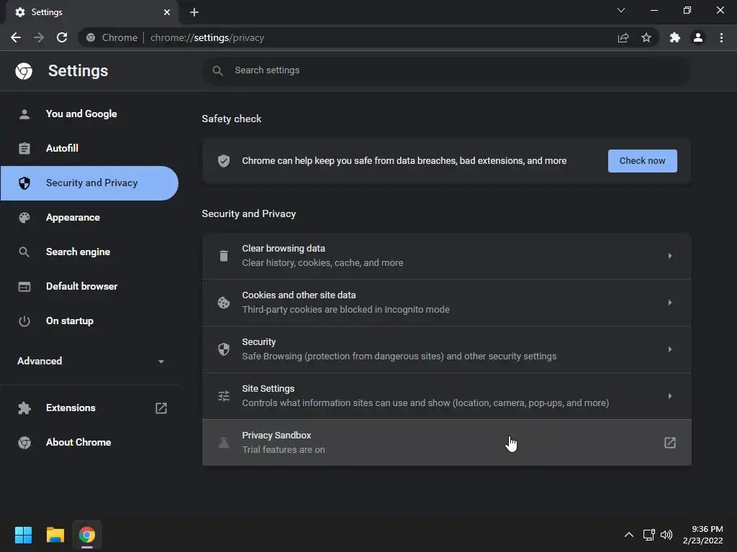Click the address bar URL chrome://settings/privacy
The height and width of the screenshot is (552, 737).
[x=207, y=37]
